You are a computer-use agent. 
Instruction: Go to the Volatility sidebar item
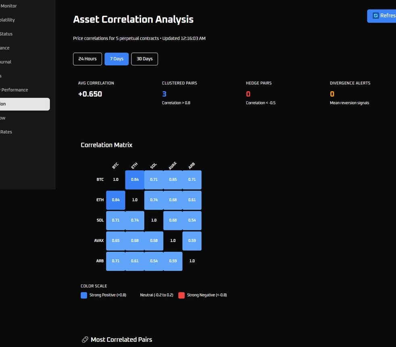click(x=8, y=20)
